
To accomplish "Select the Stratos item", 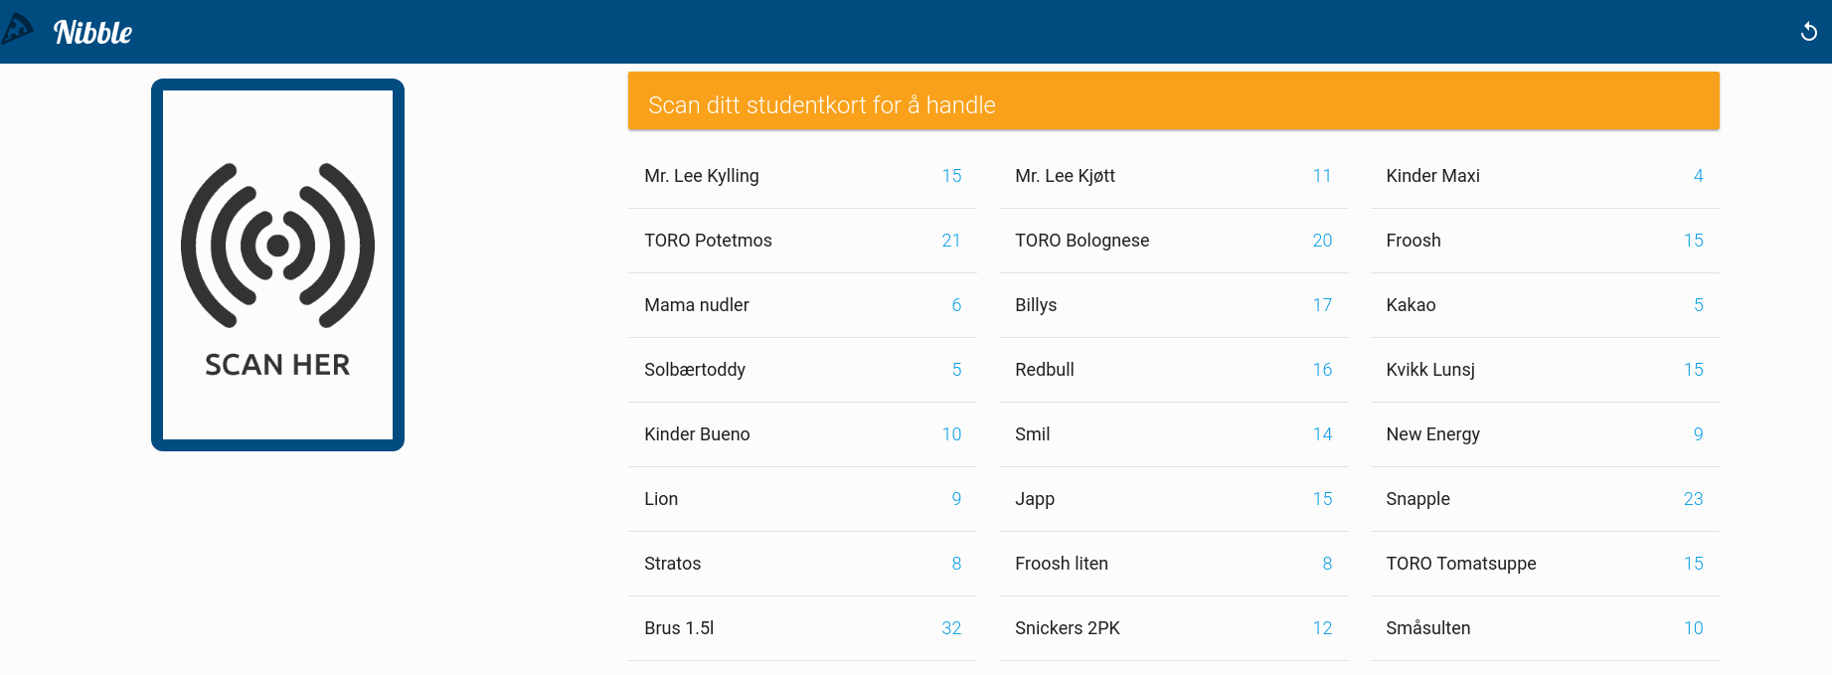I will tap(802, 564).
